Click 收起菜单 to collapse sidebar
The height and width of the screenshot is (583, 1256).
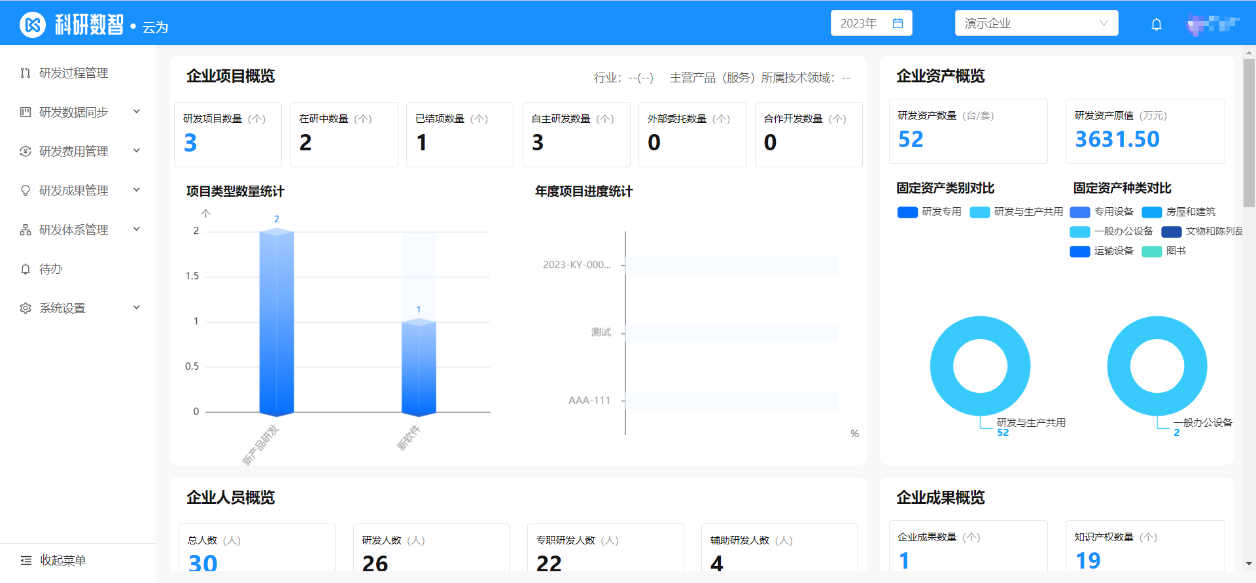78,560
